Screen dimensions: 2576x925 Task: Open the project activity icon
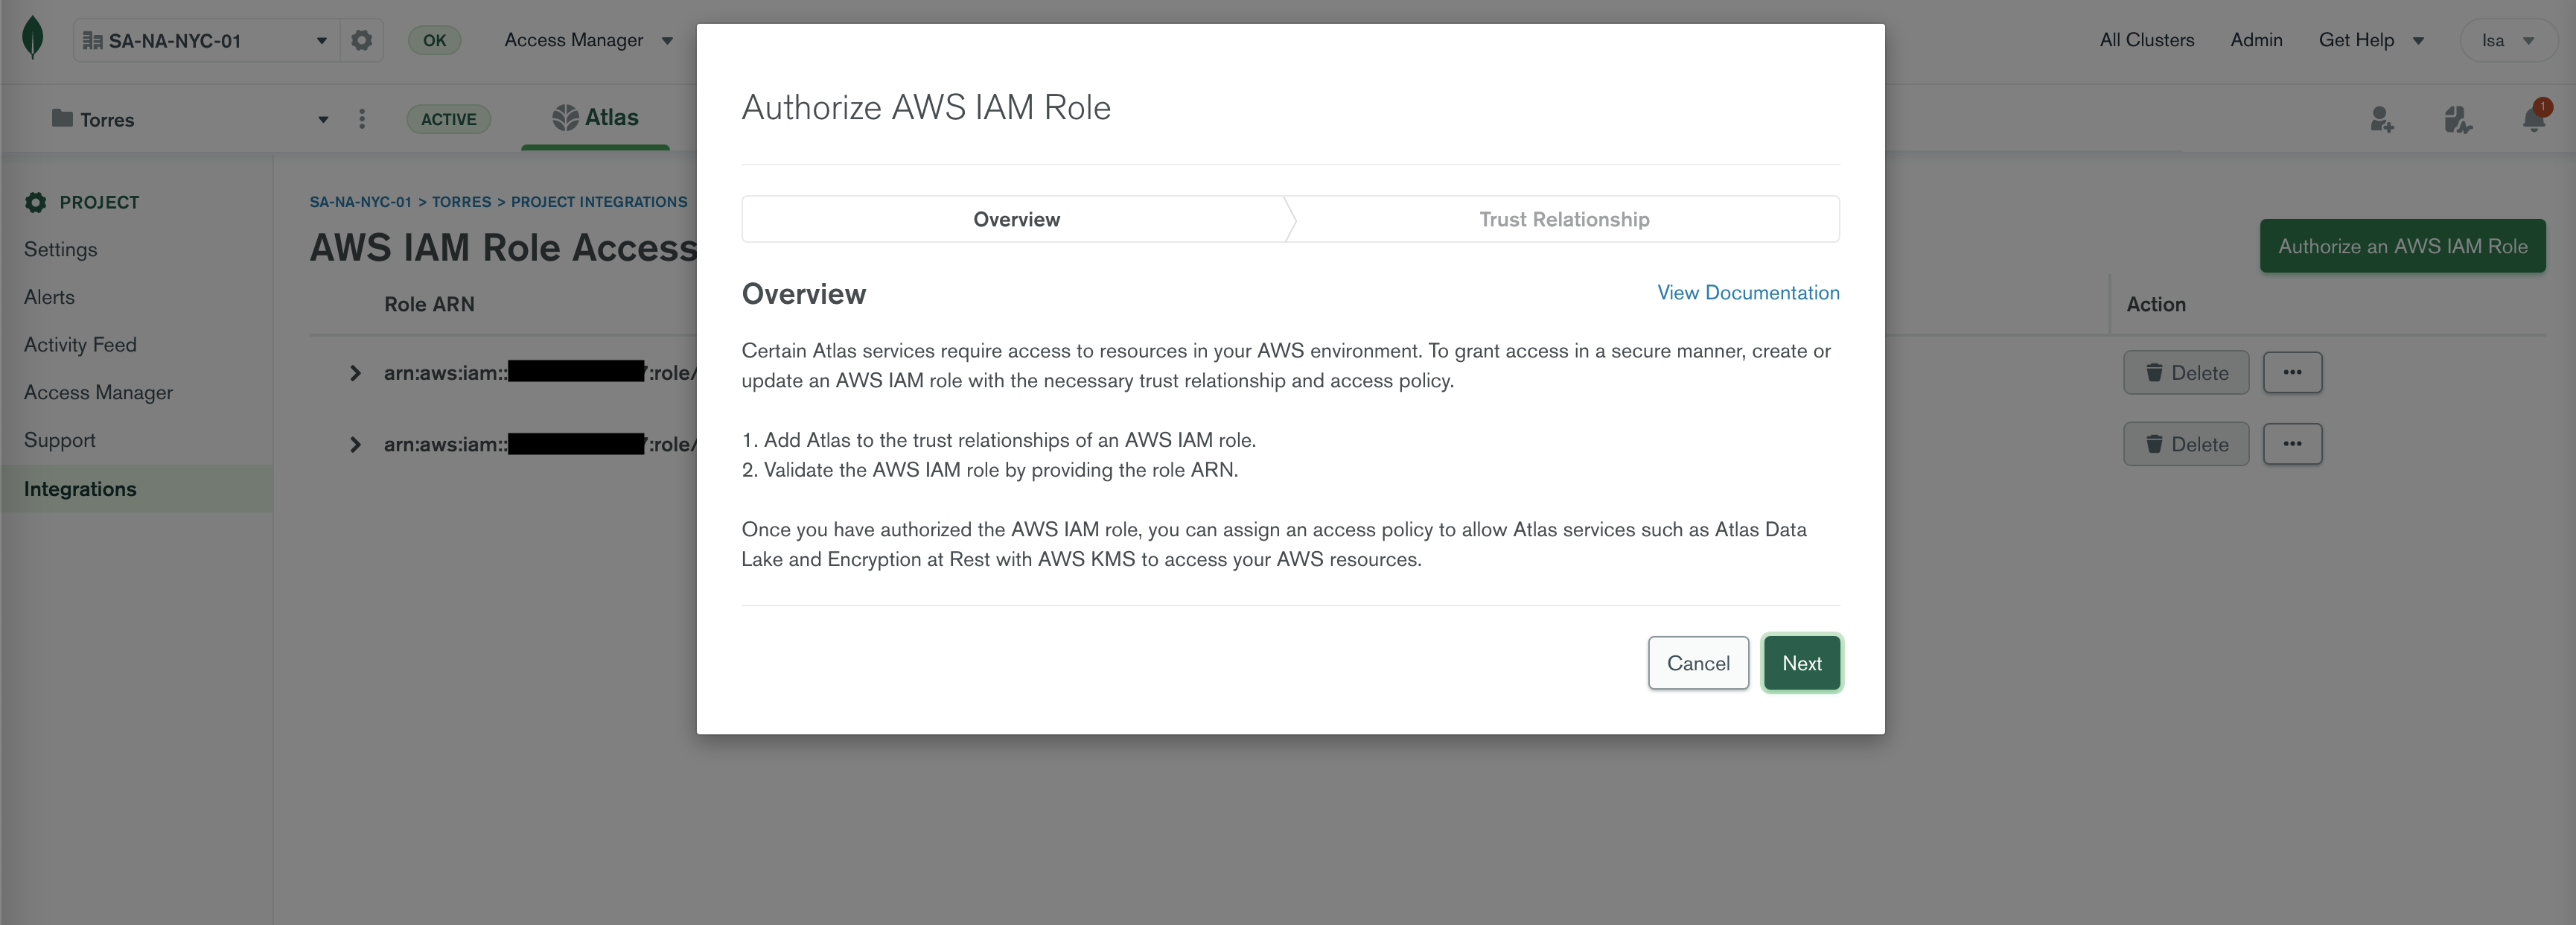click(x=2457, y=120)
